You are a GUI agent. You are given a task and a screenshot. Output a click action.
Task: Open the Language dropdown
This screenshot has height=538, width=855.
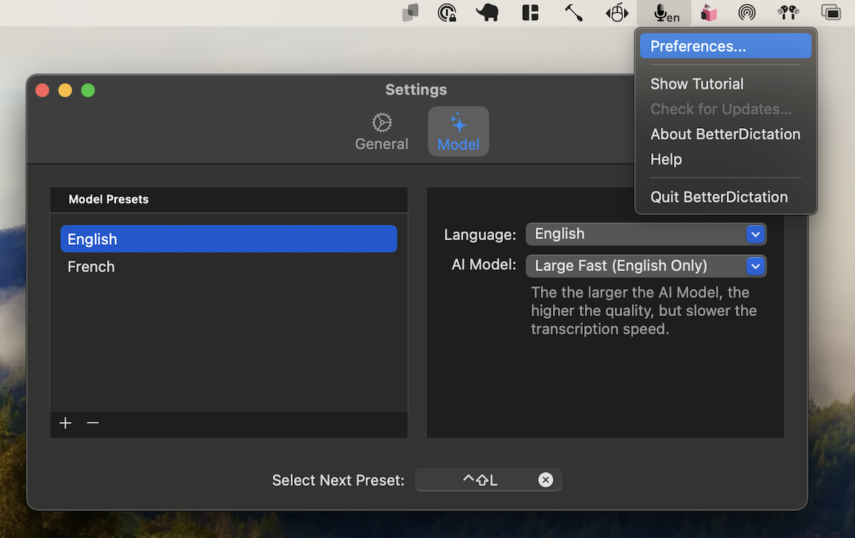pos(646,234)
